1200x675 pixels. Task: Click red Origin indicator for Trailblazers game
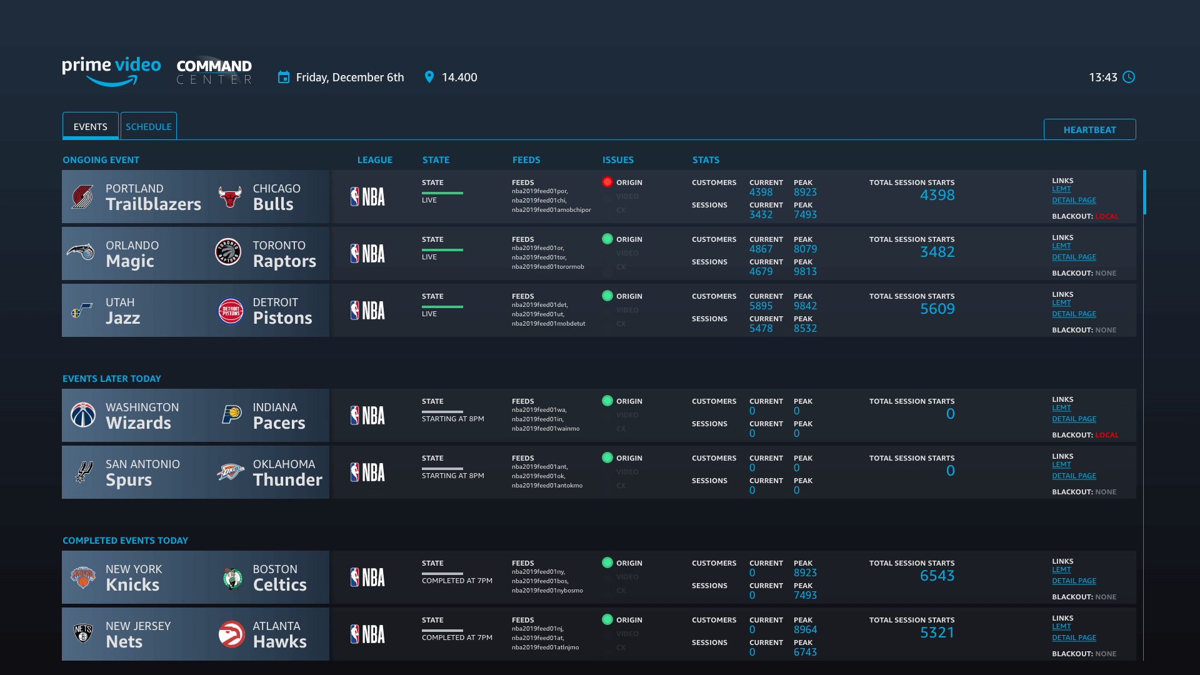(607, 182)
